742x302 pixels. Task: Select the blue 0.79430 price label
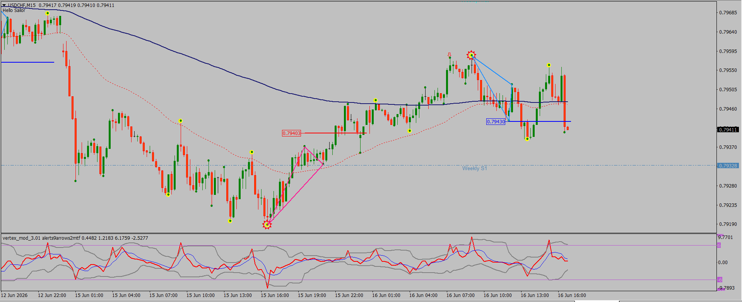coord(496,122)
